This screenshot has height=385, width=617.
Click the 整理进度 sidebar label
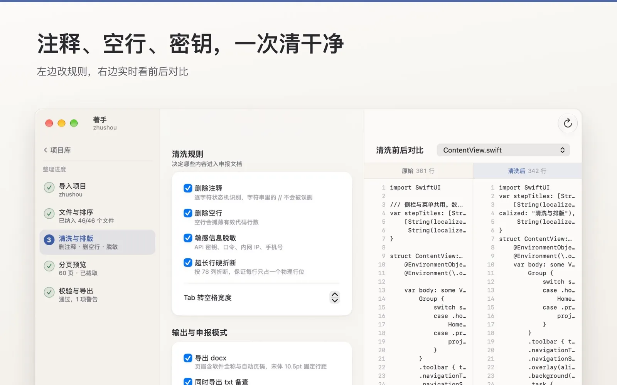[x=54, y=169]
